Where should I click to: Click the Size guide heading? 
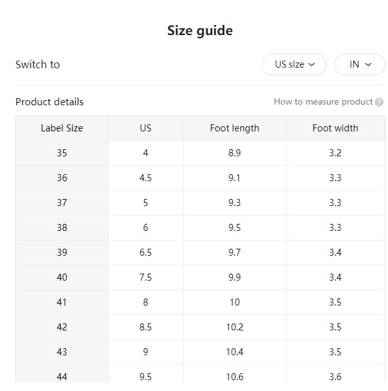(x=200, y=31)
